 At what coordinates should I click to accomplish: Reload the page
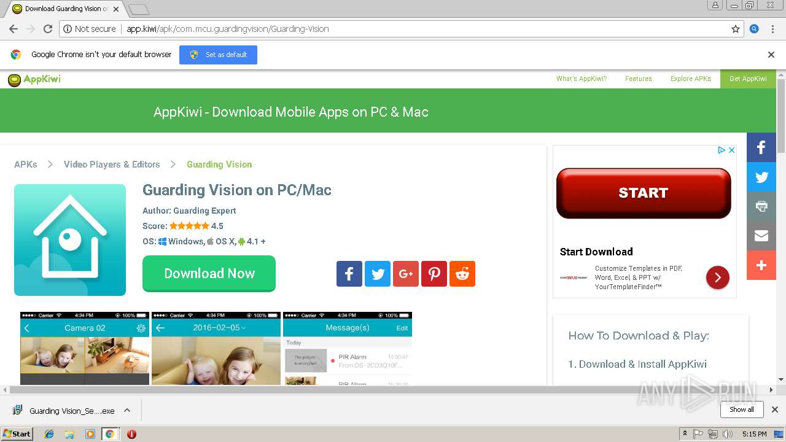(48, 29)
